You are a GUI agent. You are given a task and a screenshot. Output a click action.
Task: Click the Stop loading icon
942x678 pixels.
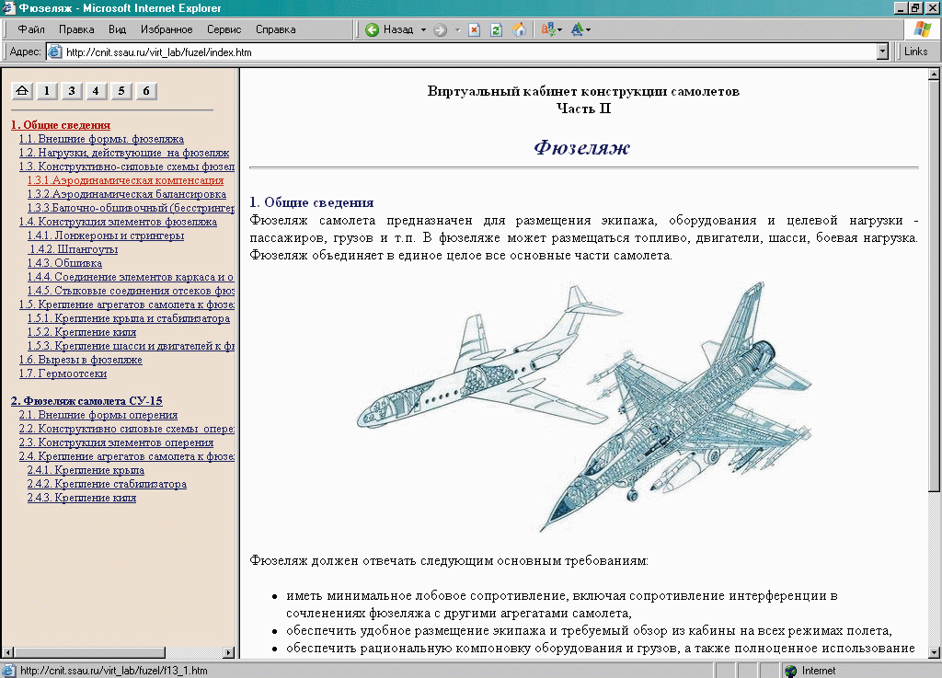point(474,29)
